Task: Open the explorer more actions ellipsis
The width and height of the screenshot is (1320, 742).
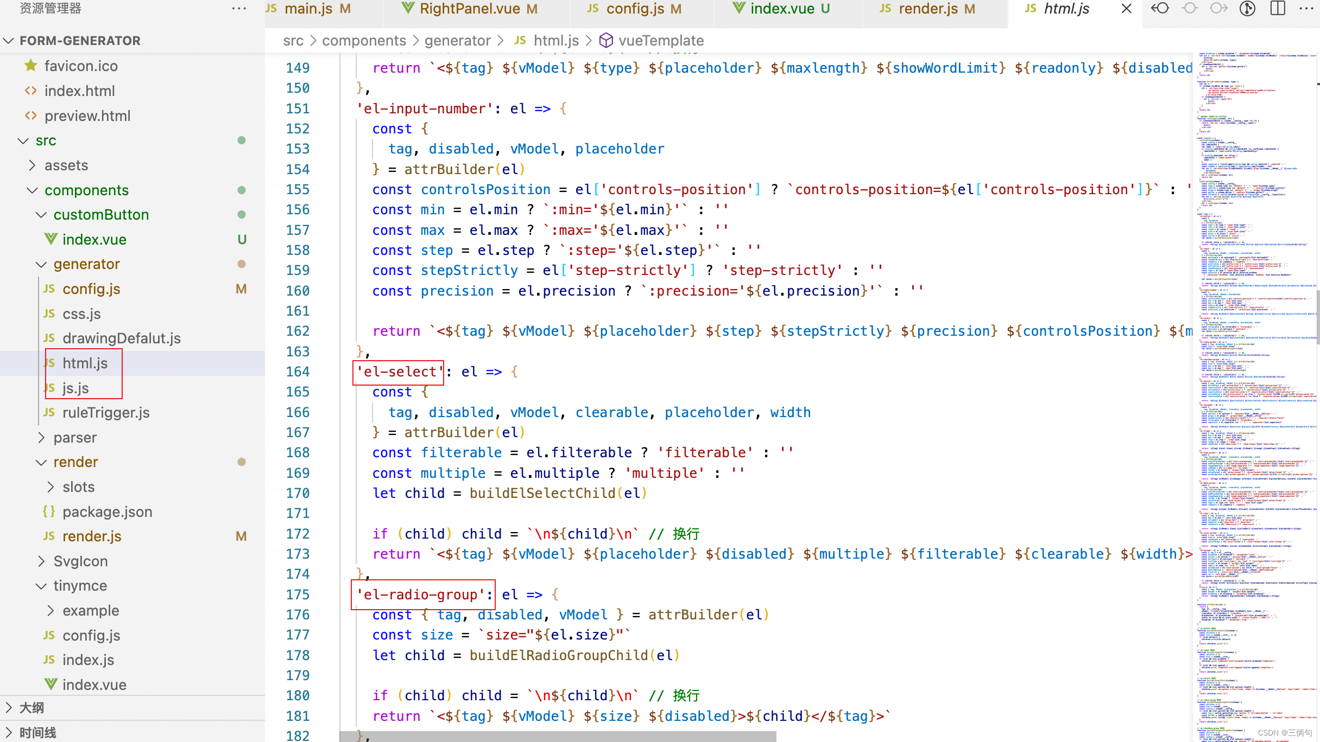Action: pyautogui.click(x=239, y=9)
